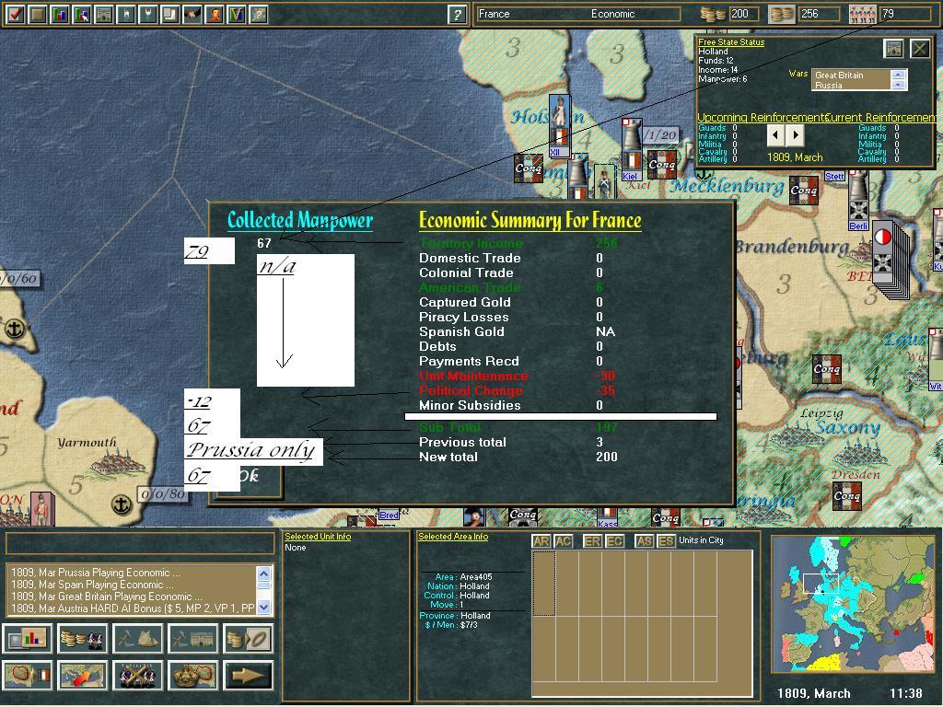Click the territory to French flag button
The width and height of the screenshot is (943, 707).
coord(27,675)
